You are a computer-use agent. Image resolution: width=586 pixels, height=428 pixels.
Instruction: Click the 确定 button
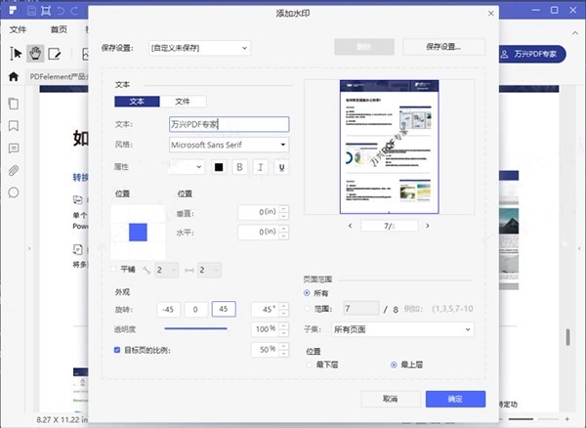455,399
